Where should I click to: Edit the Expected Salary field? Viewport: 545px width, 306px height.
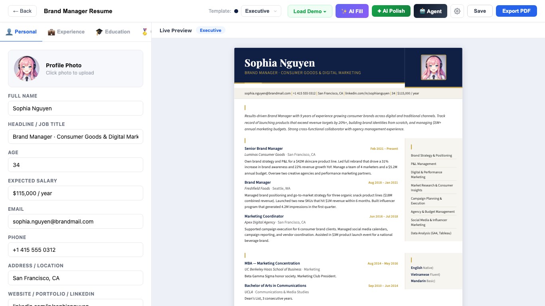click(x=75, y=193)
